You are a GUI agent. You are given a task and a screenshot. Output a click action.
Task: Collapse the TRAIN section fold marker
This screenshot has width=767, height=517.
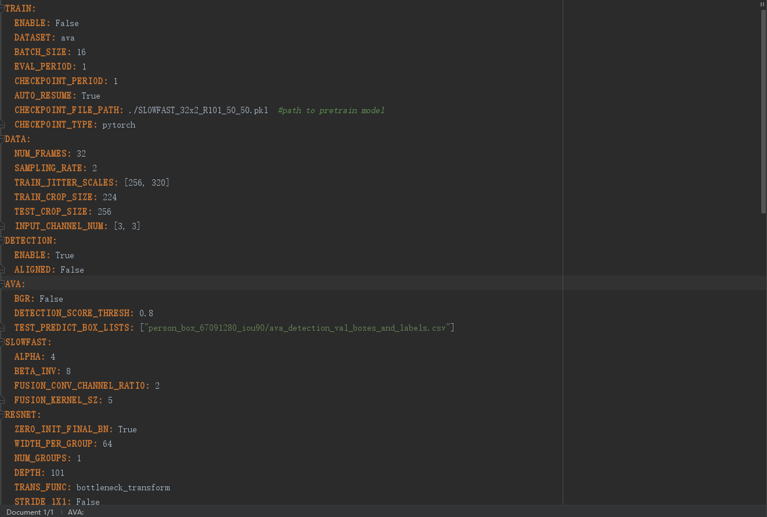coord(2,8)
